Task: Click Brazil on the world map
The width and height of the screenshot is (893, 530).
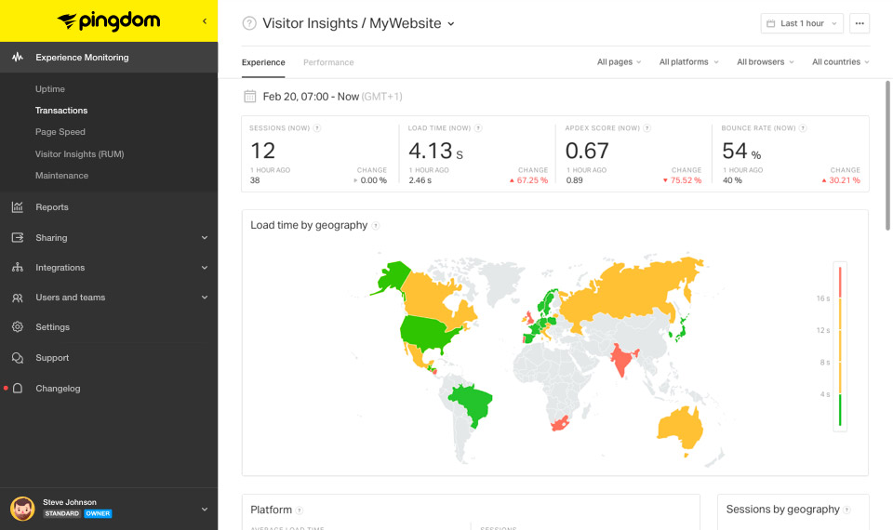Action: [472, 404]
